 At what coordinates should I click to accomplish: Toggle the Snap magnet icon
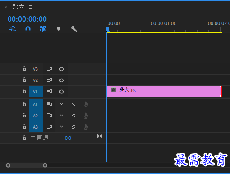coord(28,29)
